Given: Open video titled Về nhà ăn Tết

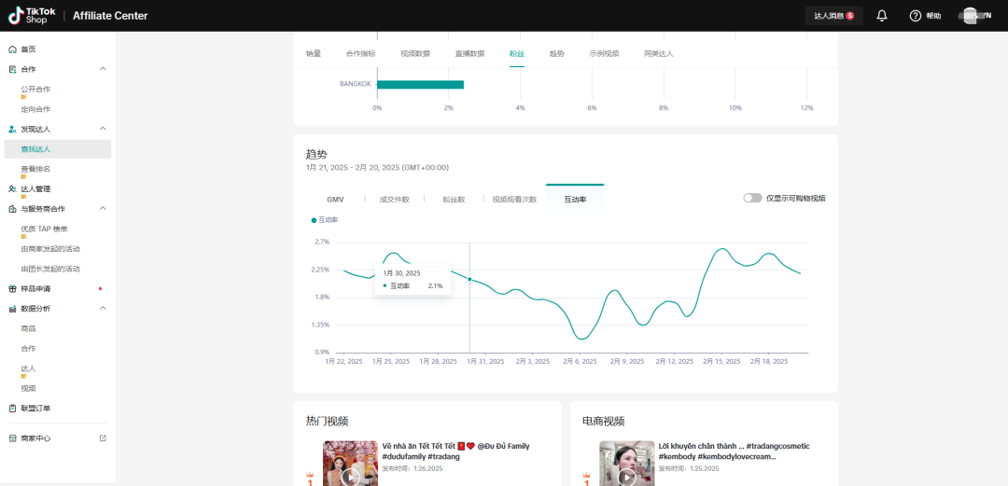Looking at the screenshot, I should pos(455,450).
